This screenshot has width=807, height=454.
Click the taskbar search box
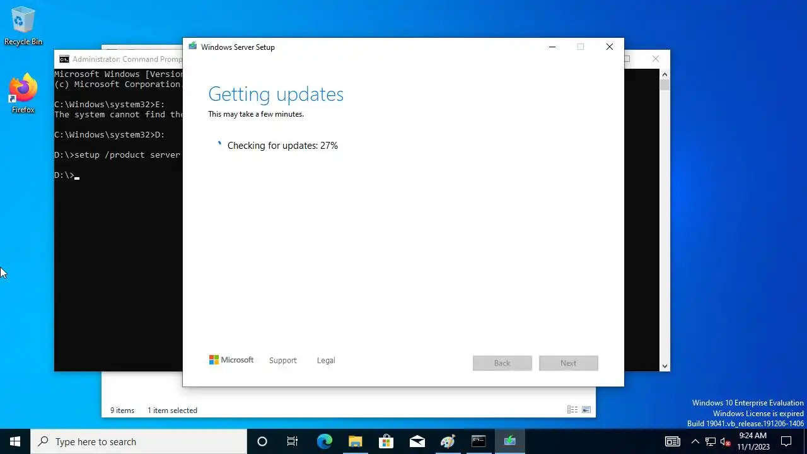(139, 441)
